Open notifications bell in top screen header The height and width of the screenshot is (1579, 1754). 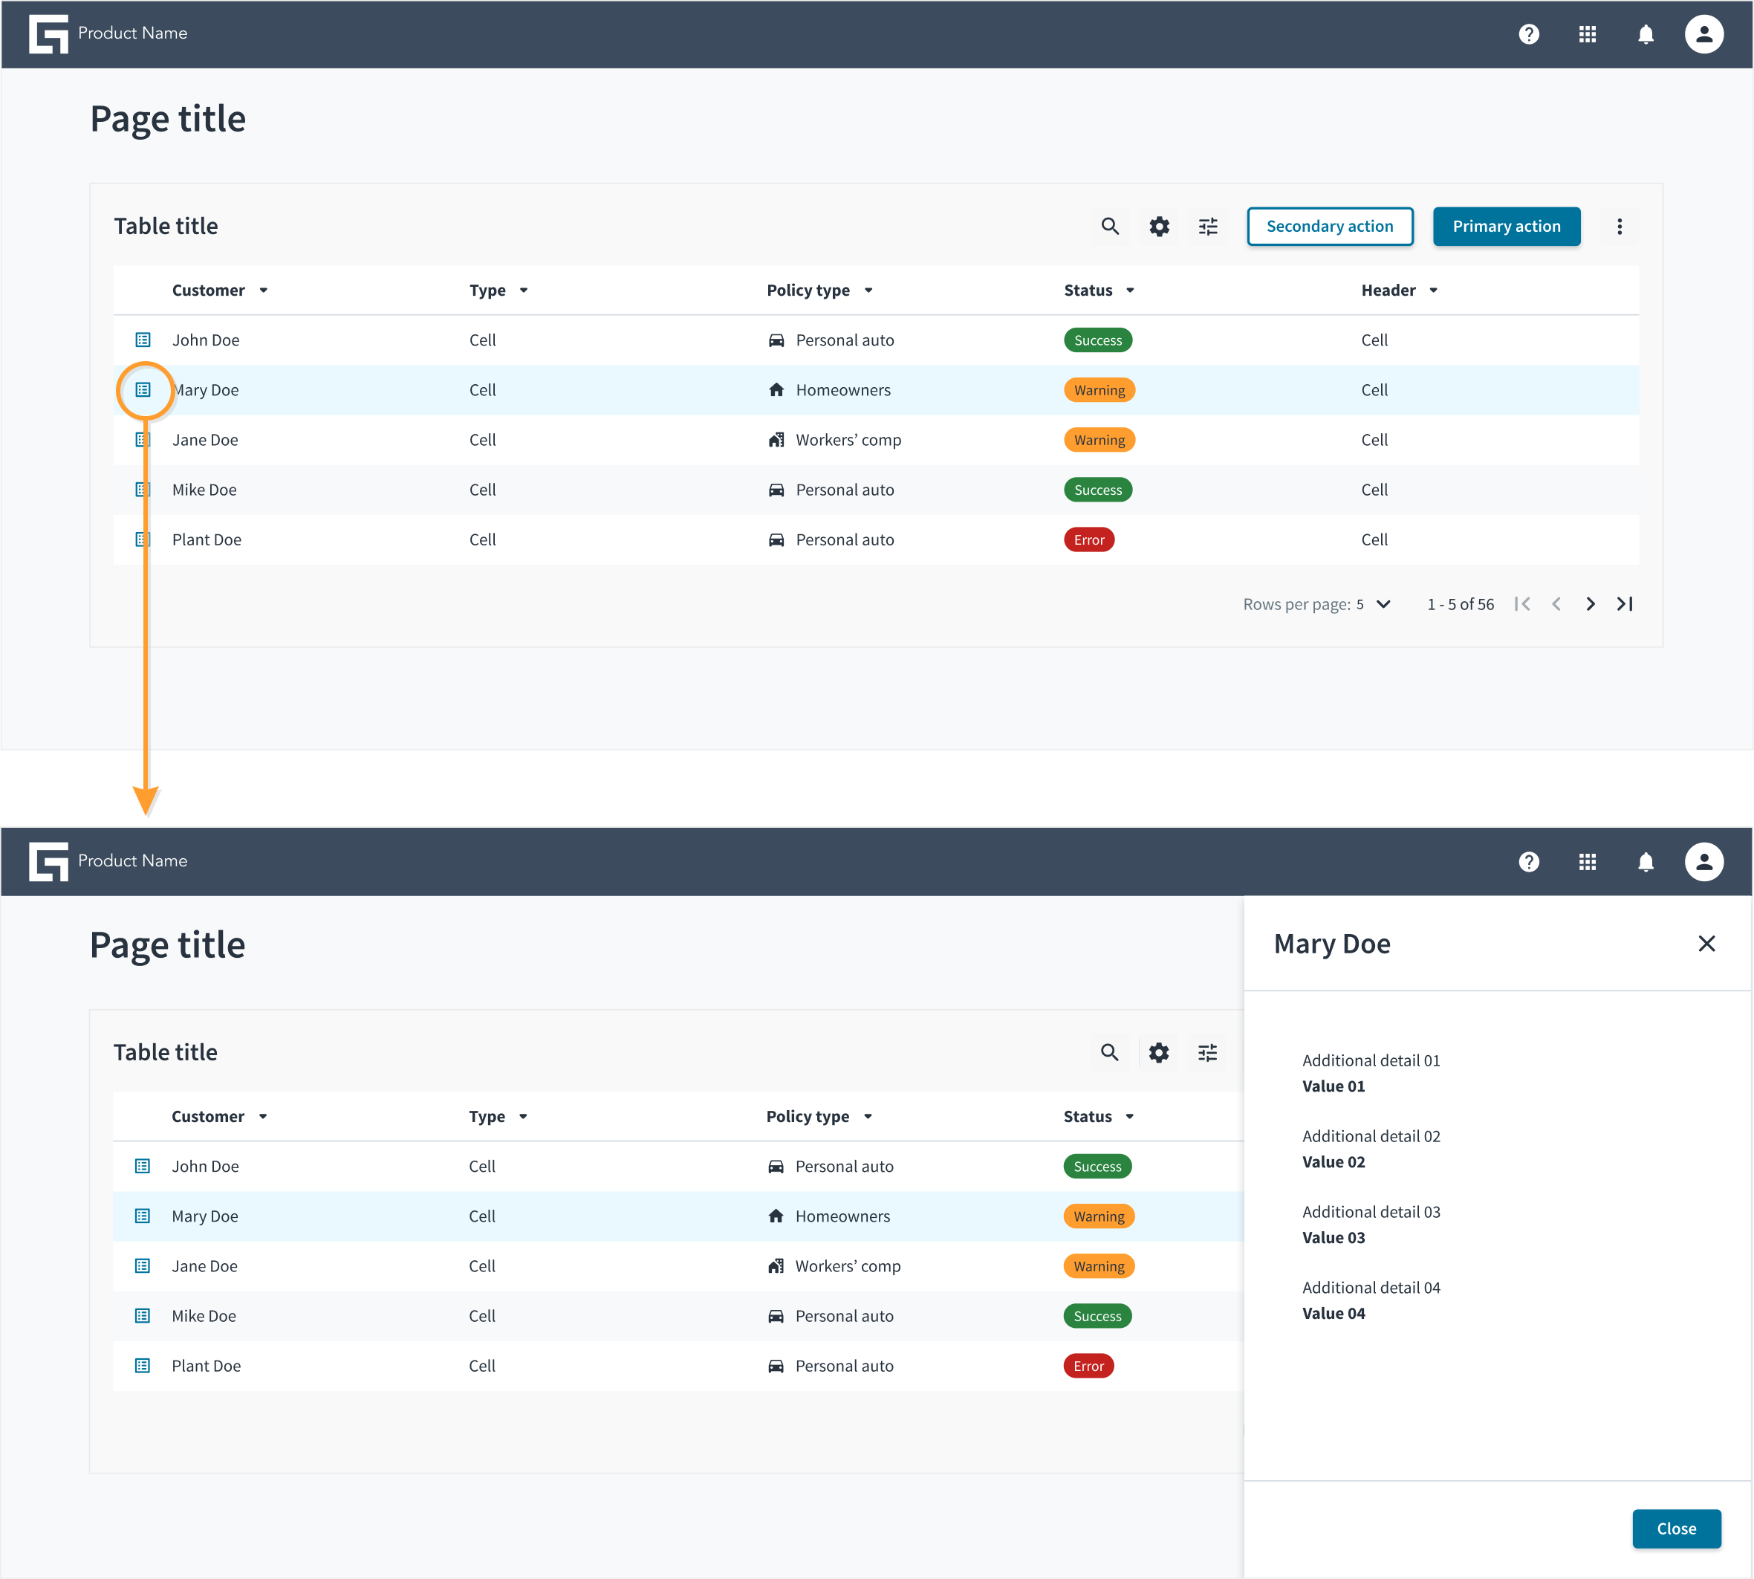pos(1645,34)
